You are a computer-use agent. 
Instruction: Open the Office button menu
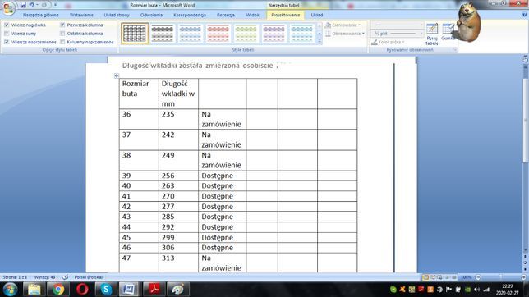[8, 8]
